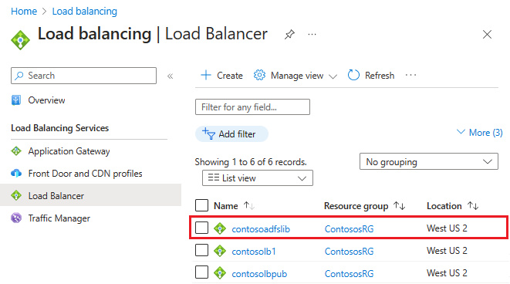Click West US 2 in contosoadfslib row
Screen dimensions: 510x284
click(x=447, y=228)
